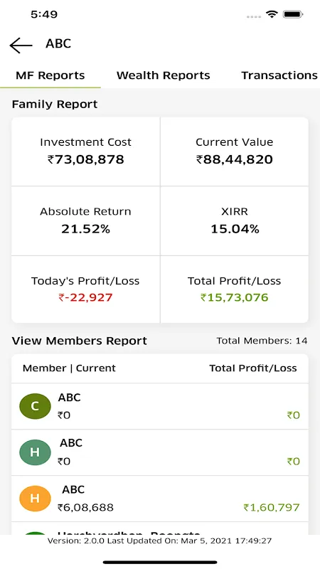
Task: Tap the ₹1,60,797 profit amount
Action: click(x=272, y=507)
